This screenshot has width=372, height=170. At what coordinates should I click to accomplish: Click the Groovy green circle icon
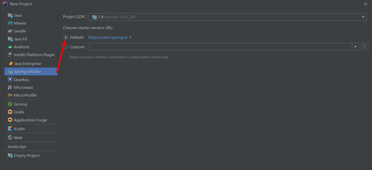[x=10, y=104]
